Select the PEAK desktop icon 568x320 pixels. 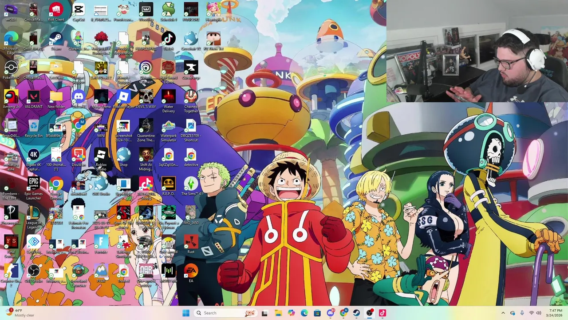101,273
